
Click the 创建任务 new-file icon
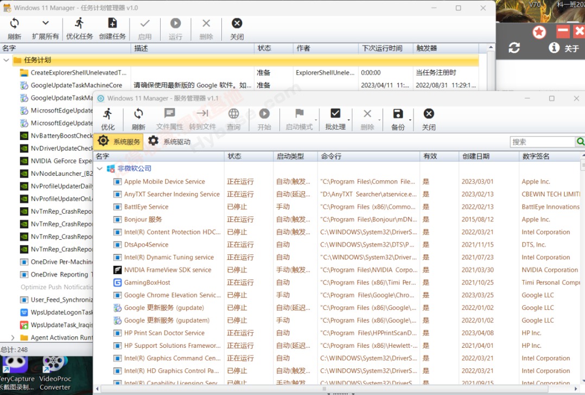[x=112, y=23]
